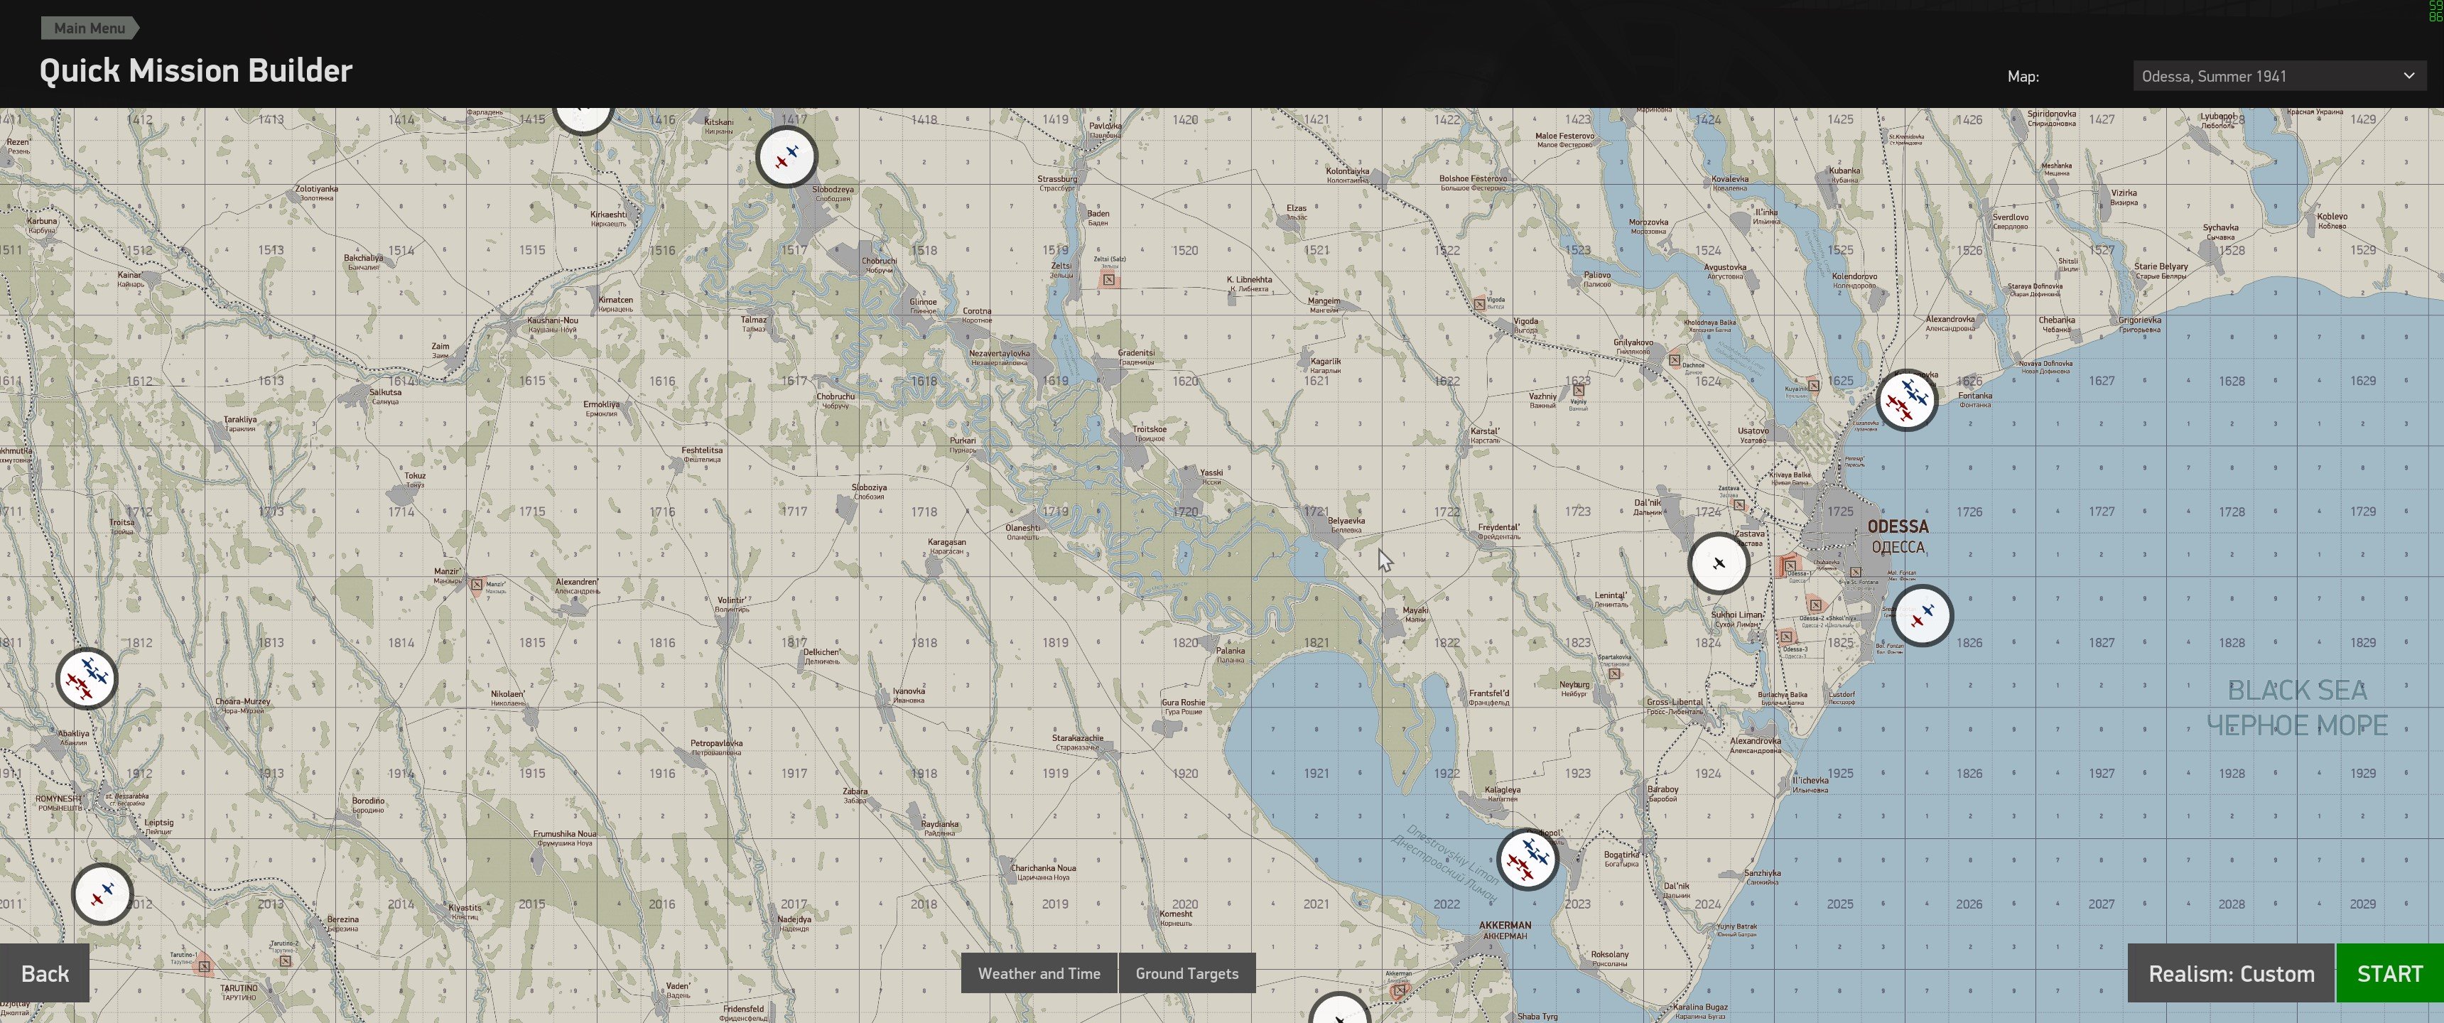Open the Map dropdown showing Odessa, Summer 1941
This screenshot has height=1023, width=2444.
[2279, 76]
